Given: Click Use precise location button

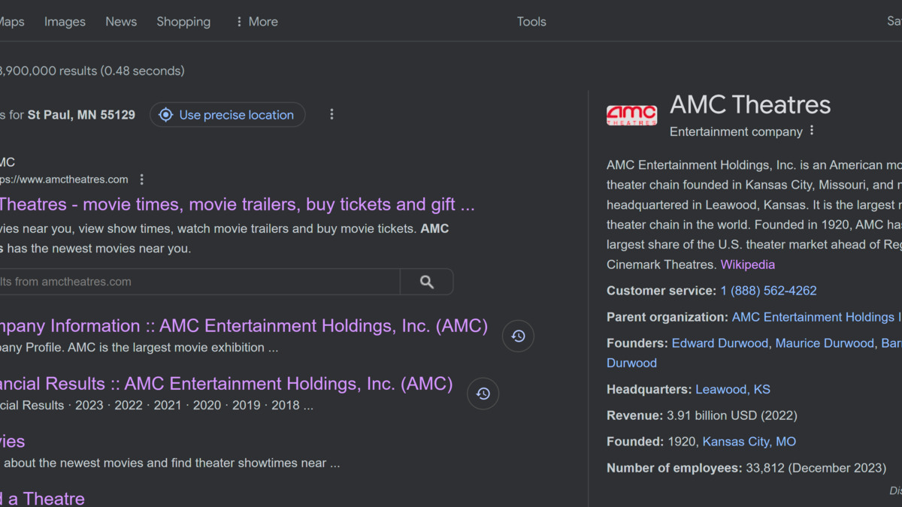Looking at the screenshot, I should 228,115.
